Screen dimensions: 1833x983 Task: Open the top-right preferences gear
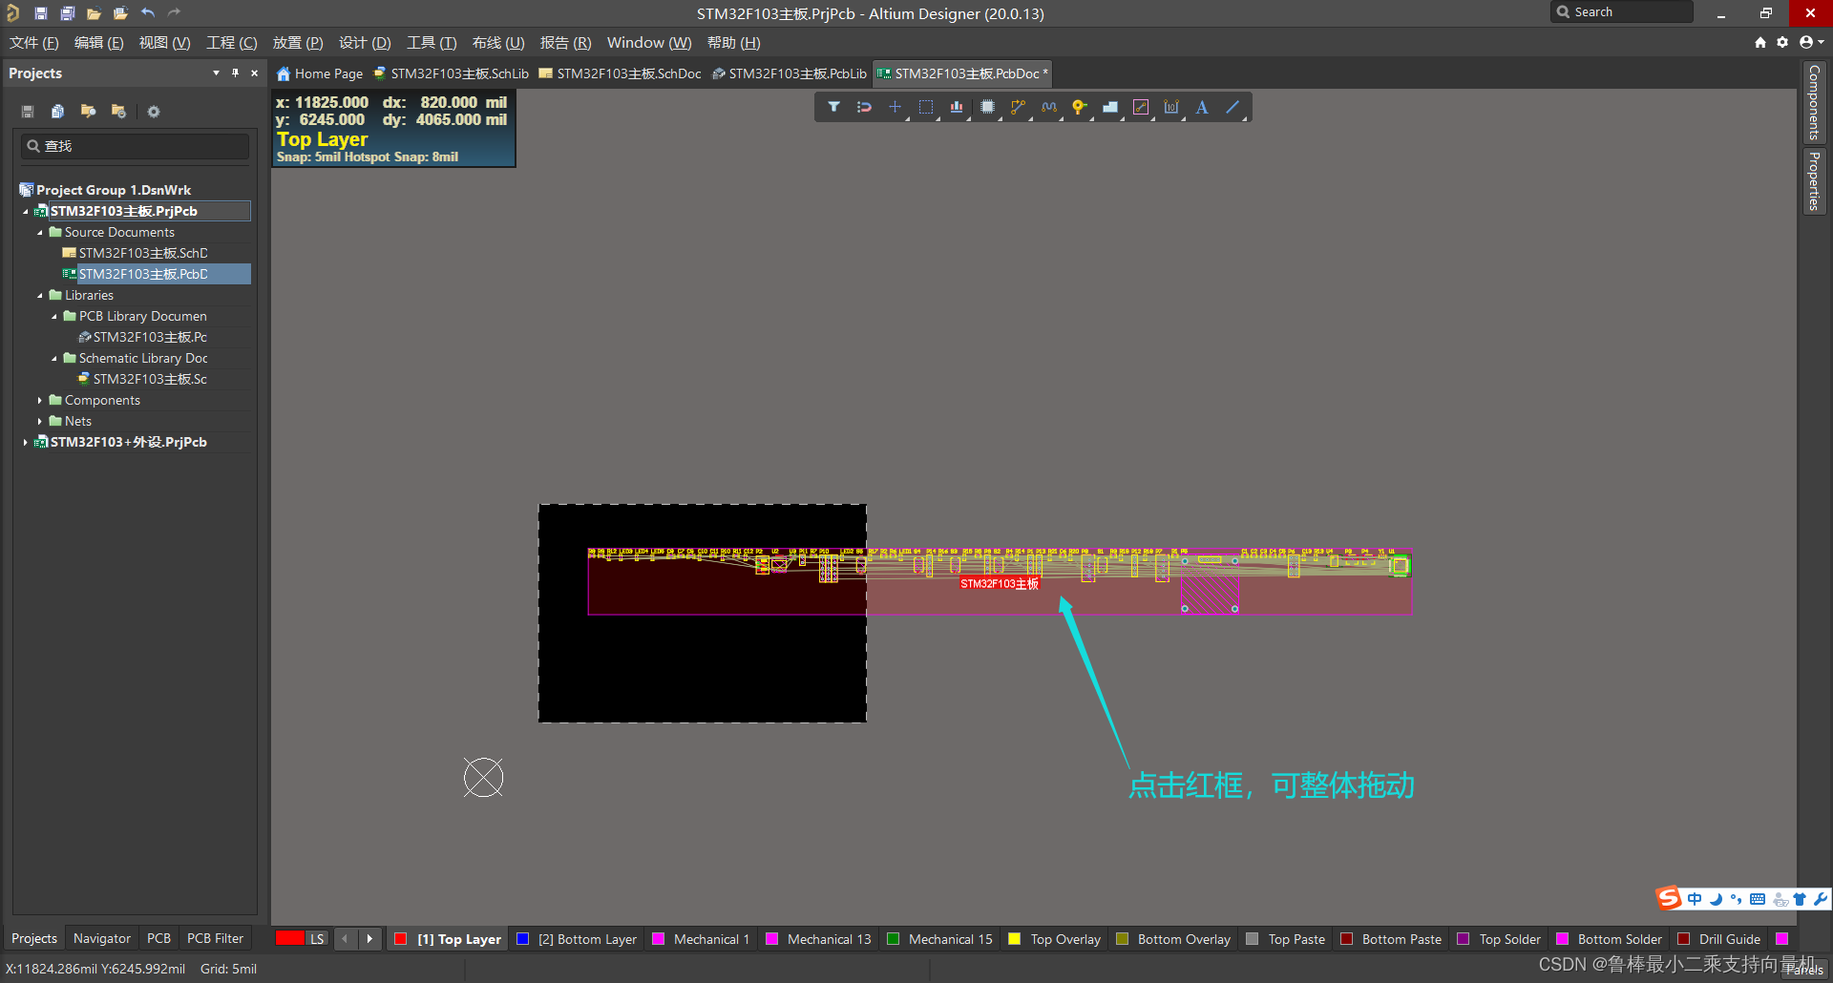1782,42
